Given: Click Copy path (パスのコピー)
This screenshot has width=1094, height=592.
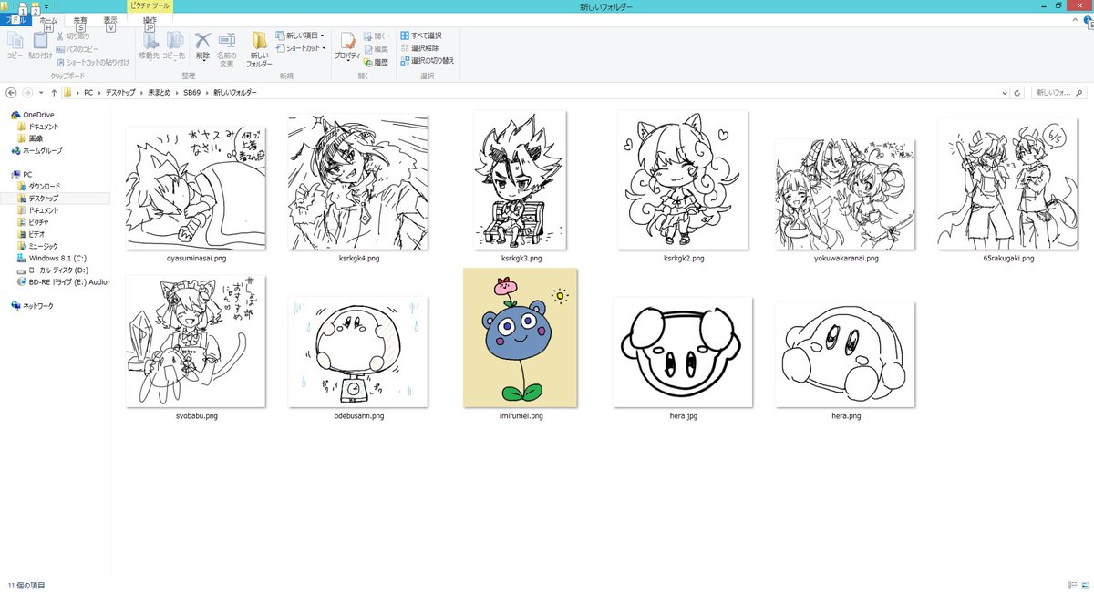Looking at the screenshot, I should [x=77, y=49].
